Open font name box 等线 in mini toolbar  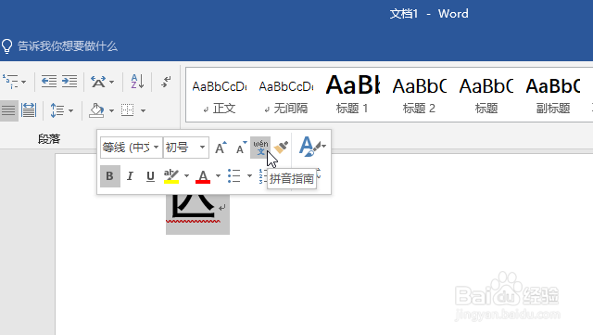pyautogui.click(x=132, y=147)
